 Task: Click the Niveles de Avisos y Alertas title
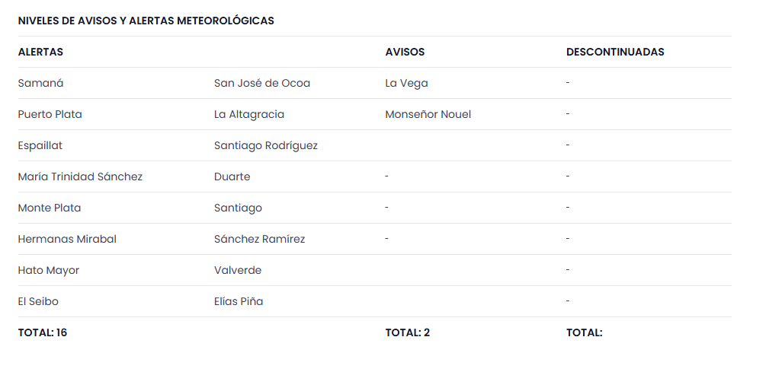coord(146,21)
